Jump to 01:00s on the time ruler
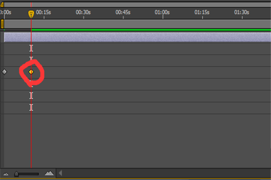Screen dimensions: 271x180 (x=162, y=13)
